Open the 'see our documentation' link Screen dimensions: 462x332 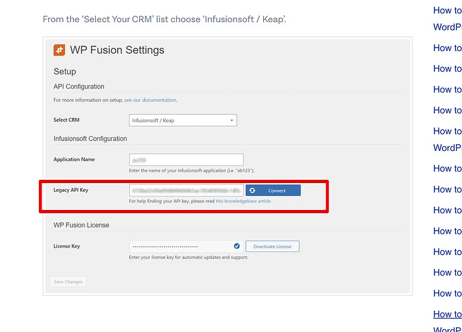150,100
